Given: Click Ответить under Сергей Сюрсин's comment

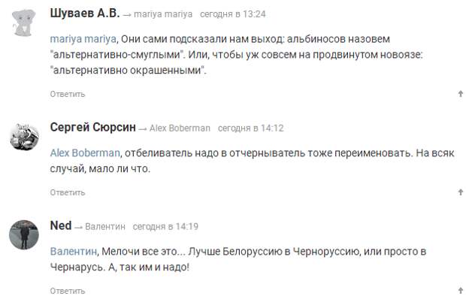Looking at the screenshot, I should pos(68,192).
